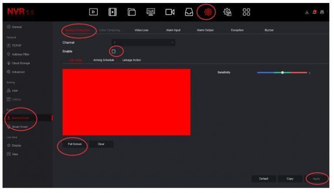Screen dimensions: 334x193
Task: Click the download arrow icon at top right
Action: (x=307, y=12)
